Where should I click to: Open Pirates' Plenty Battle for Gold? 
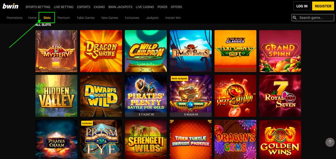point(146,96)
